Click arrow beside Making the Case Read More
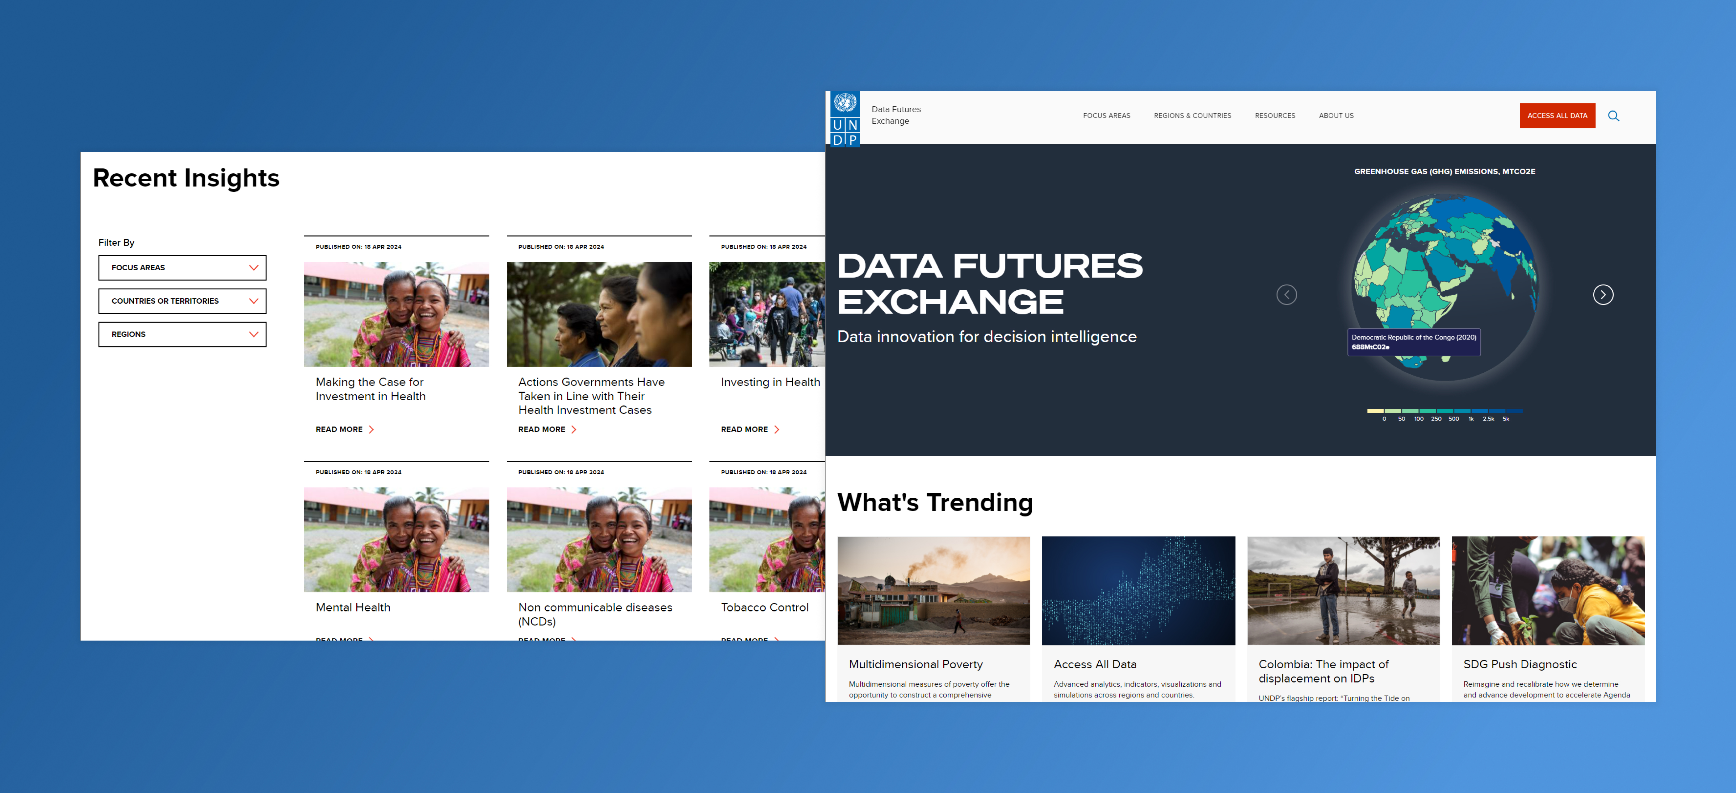Viewport: 1736px width, 793px height. point(371,430)
